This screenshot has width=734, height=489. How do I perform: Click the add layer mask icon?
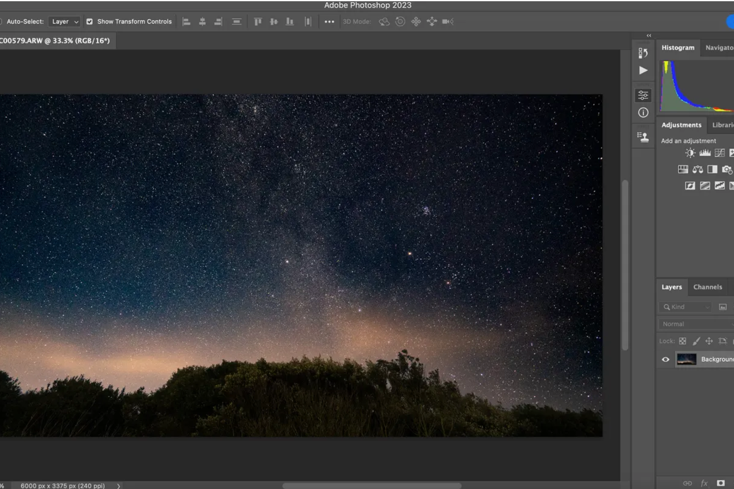click(721, 483)
